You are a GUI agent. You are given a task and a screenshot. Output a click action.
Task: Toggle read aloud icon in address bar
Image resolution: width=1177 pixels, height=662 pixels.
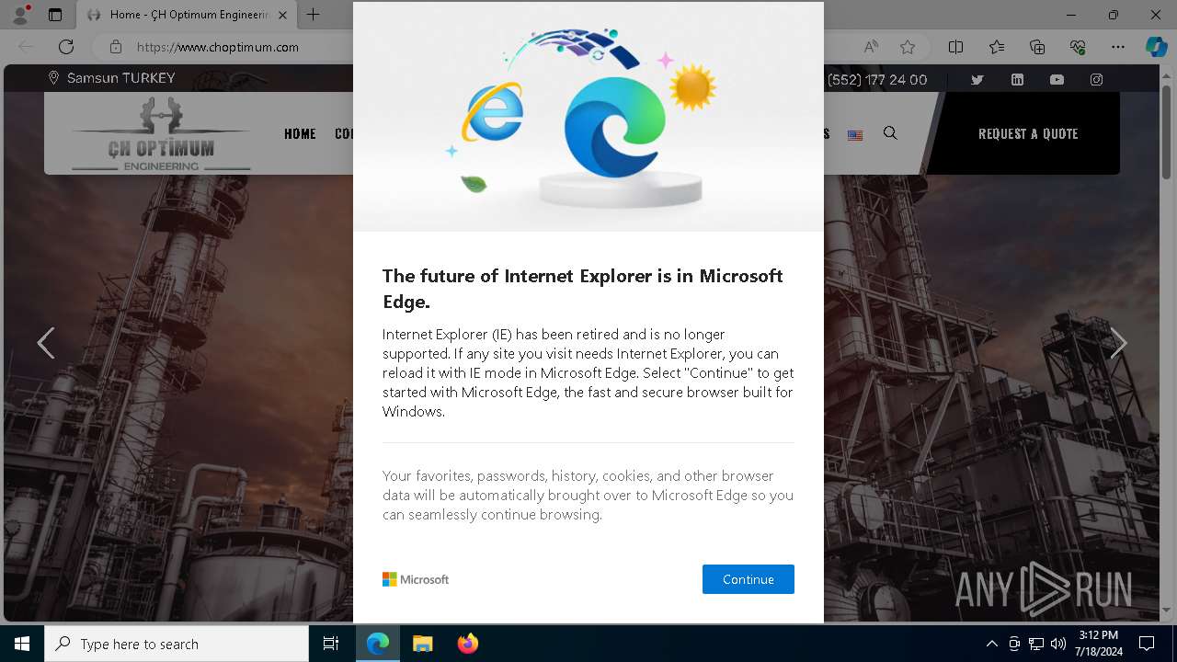tap(871, 47)
